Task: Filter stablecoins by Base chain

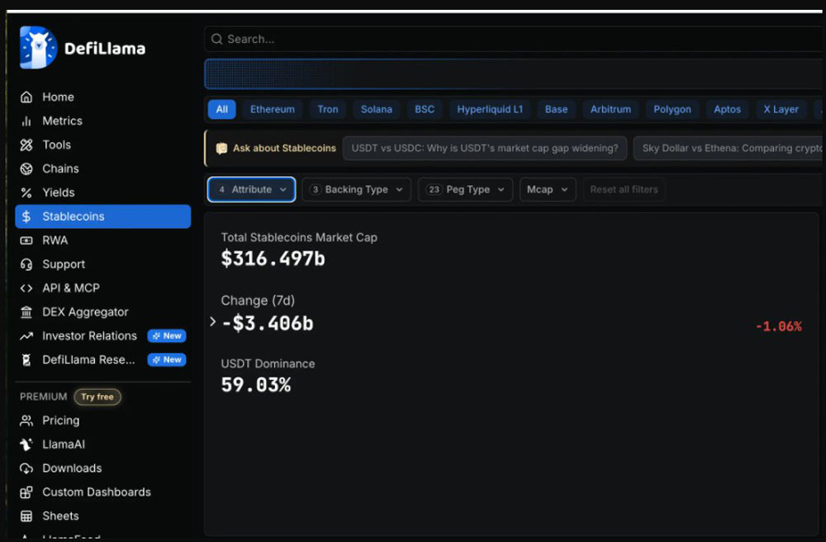Action: [x=556, y=110]
